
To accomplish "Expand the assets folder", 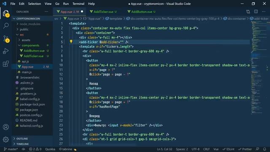I will point(26,40).
